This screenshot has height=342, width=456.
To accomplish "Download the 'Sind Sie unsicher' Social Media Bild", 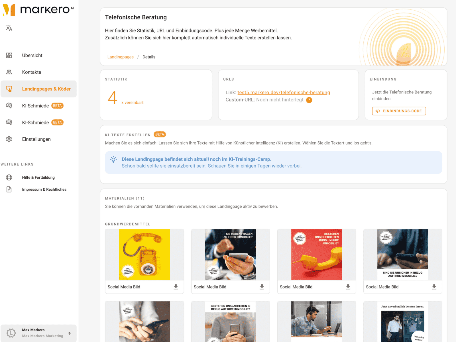I will point(434,287).
